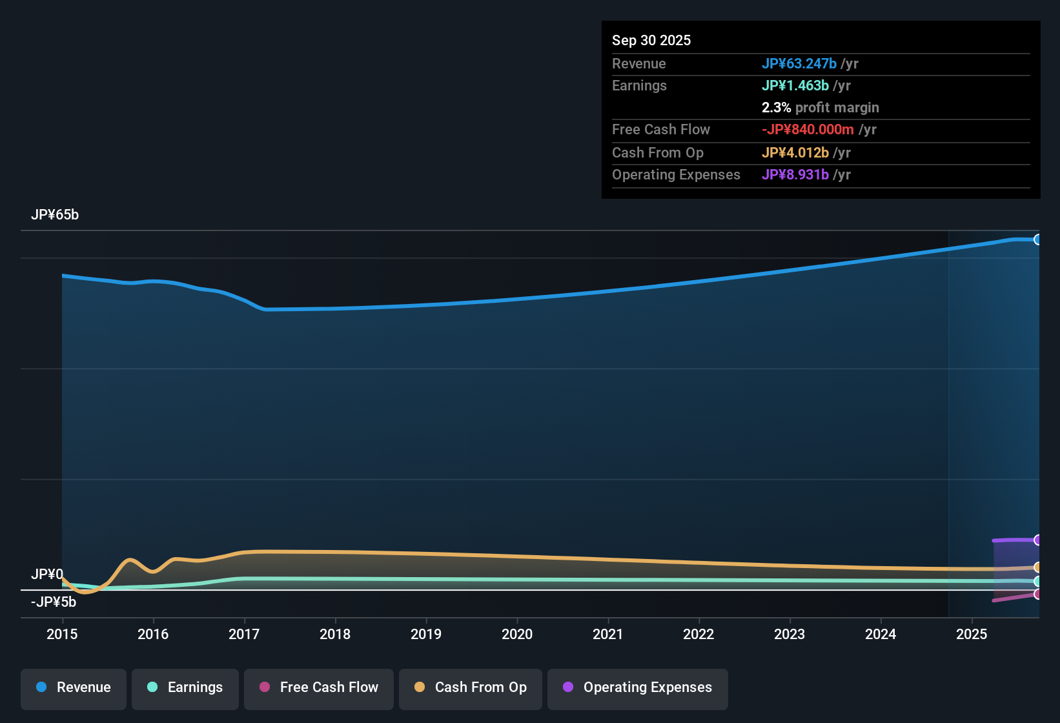Click the pink Free Cash Flow legend dot
This screenshot has height=723, width=1060.
(x=264, y=687)
